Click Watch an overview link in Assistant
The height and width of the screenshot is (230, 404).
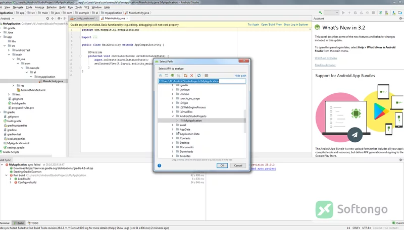click(326, 58)
